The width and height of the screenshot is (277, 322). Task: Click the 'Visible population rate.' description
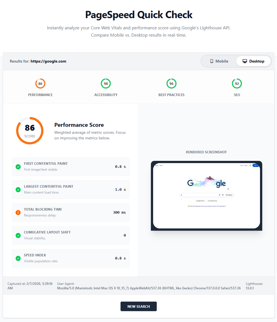point(41,261)
